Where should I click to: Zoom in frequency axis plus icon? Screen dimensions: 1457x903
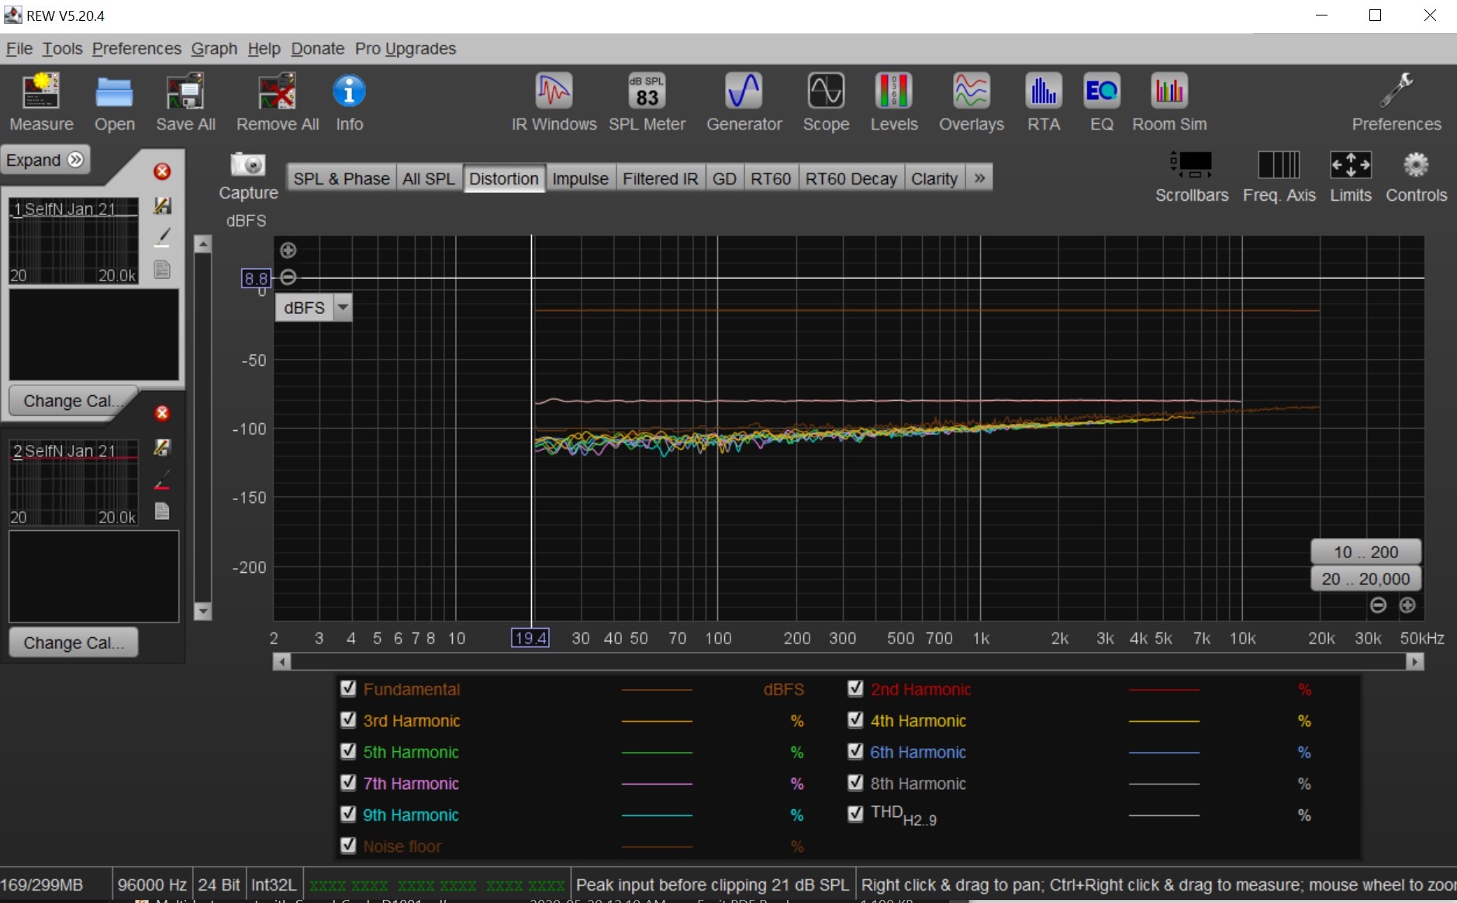tap(1407, 605)
